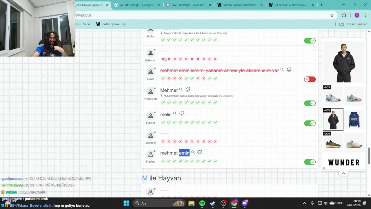The height and width of the screenshot is (209, 371).
Task: Add emoji reaction to Hornet's melis answer
Action: (x=182, y=113)
